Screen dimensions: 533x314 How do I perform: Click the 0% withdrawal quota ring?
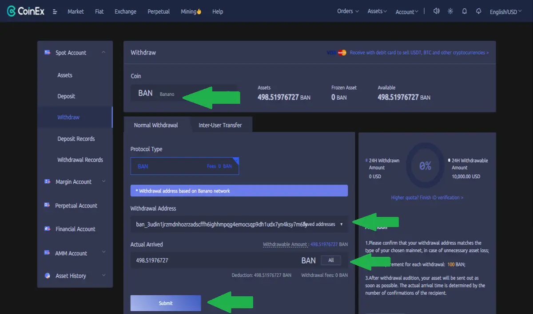[425, 166]
